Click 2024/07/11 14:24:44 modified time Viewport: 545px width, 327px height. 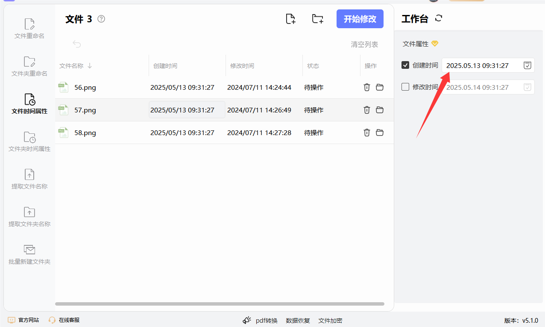pos(259,88)
